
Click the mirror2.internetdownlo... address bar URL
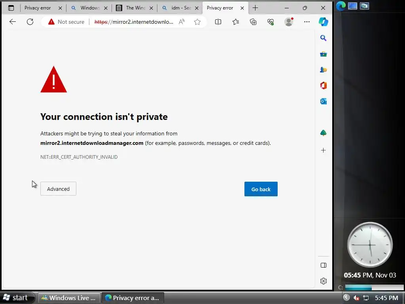pos(134,22)
